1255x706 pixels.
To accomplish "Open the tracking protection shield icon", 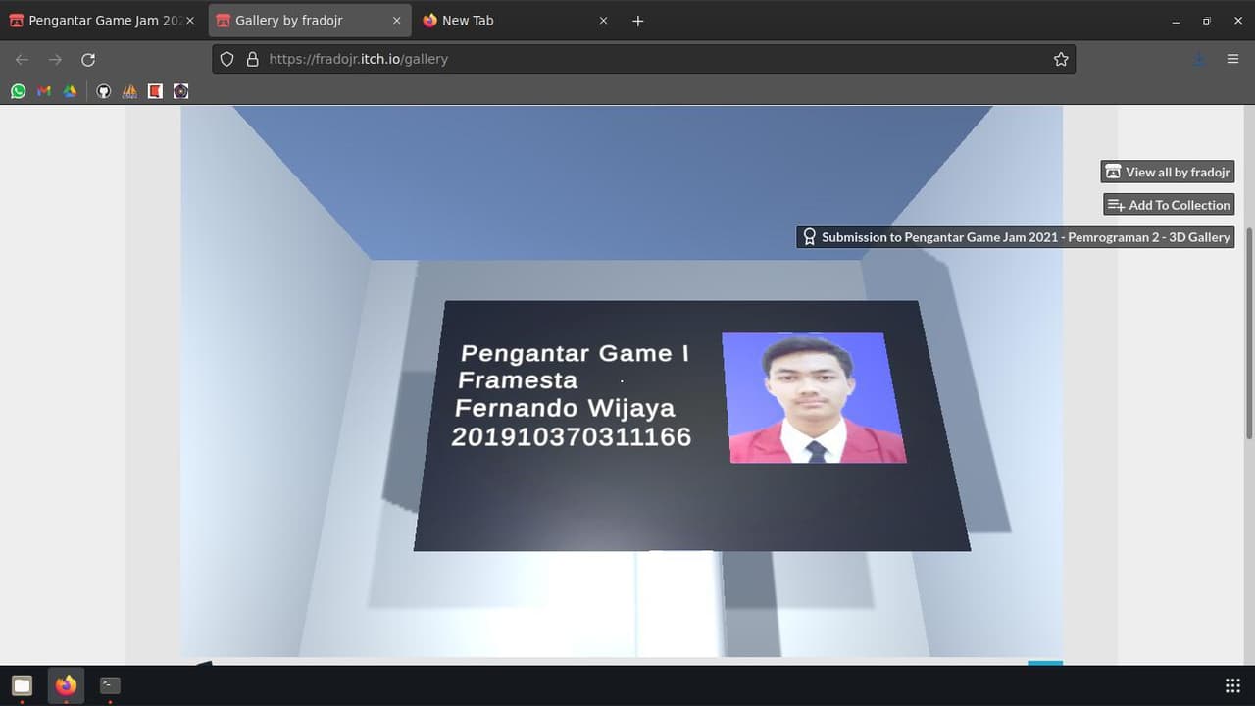I will coord(226,59).
